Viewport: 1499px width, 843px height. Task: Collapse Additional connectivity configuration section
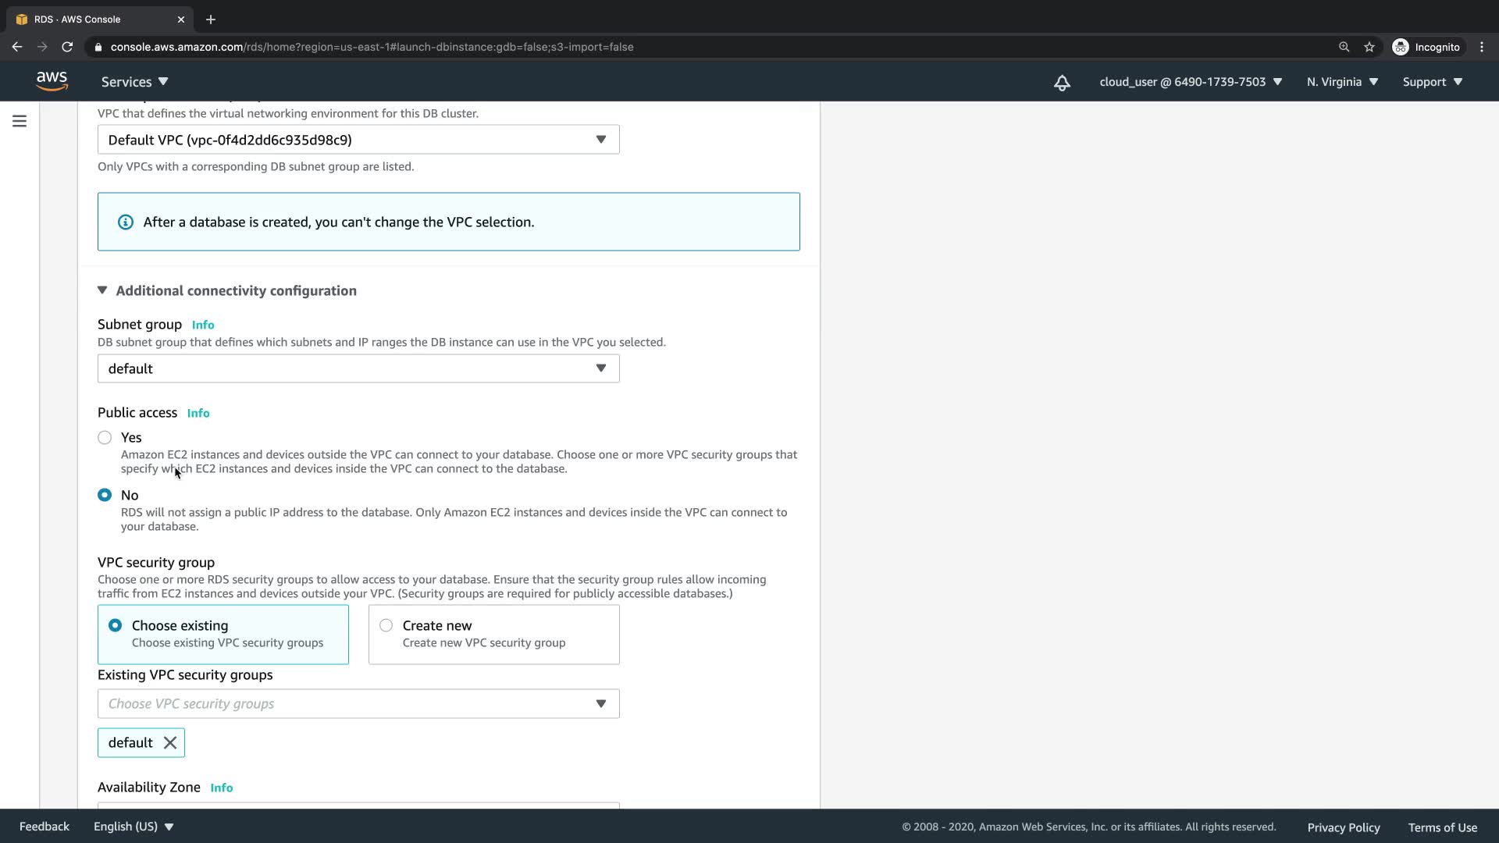102,290
